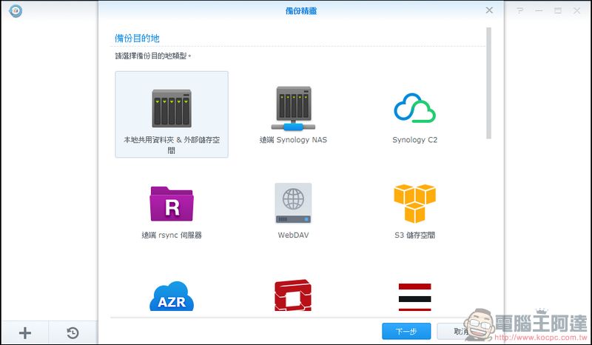The height and width of the screenshot is (345, 592).
Task: Choose the AZR Azure cloud icon
Action: coord(172,296)
